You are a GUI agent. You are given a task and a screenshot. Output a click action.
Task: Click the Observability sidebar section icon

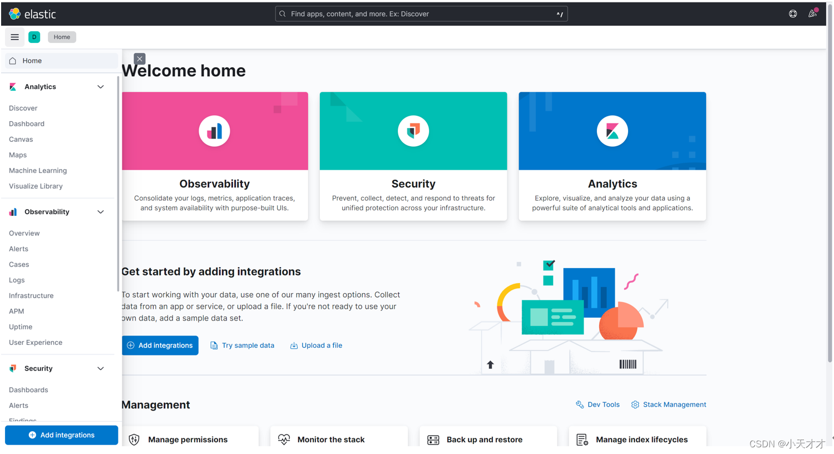coord(13,212)
